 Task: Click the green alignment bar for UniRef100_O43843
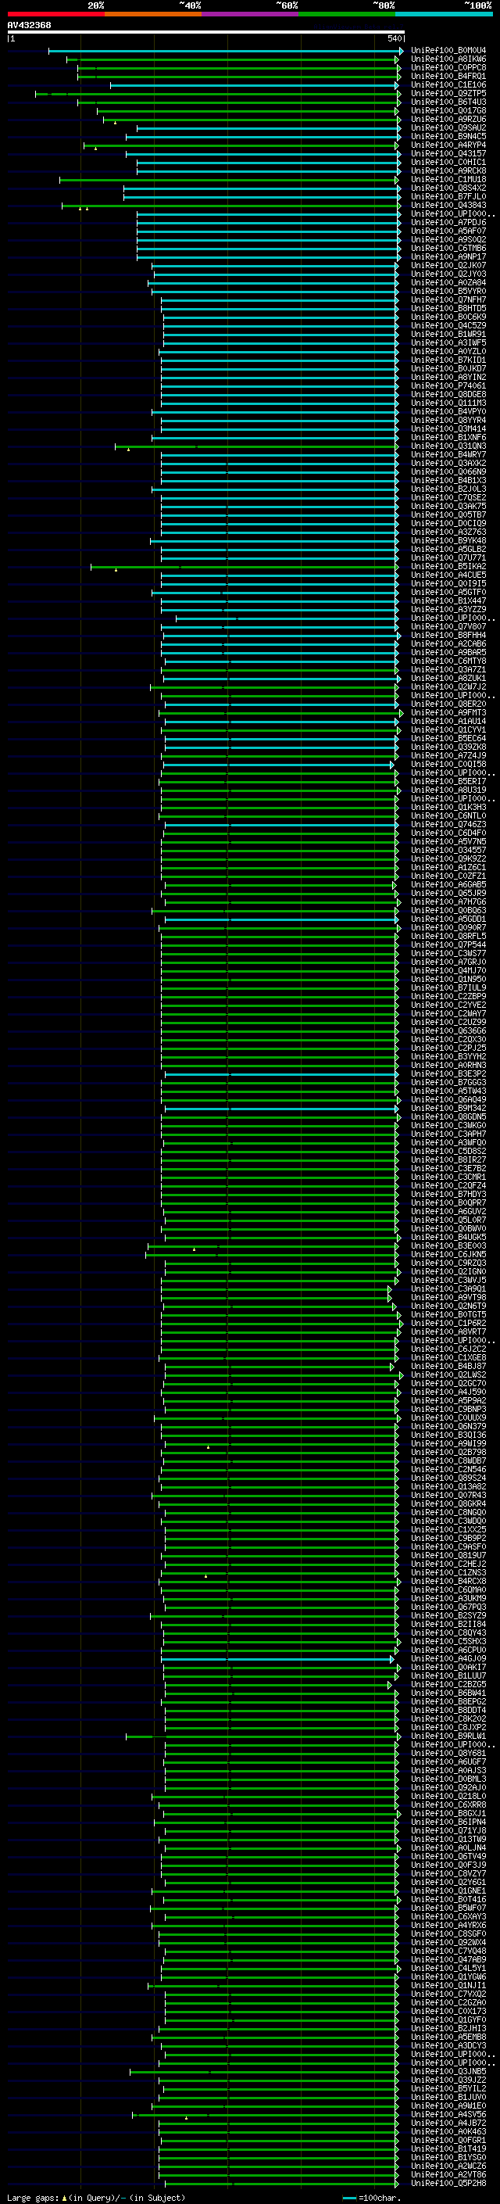click(x=230, y=206)
